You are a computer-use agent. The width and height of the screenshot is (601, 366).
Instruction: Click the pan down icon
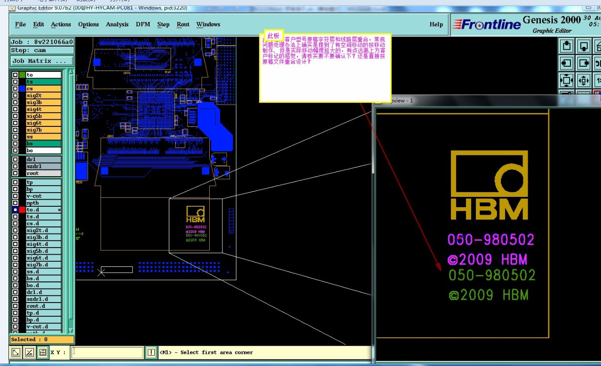[x=584, y=46]
